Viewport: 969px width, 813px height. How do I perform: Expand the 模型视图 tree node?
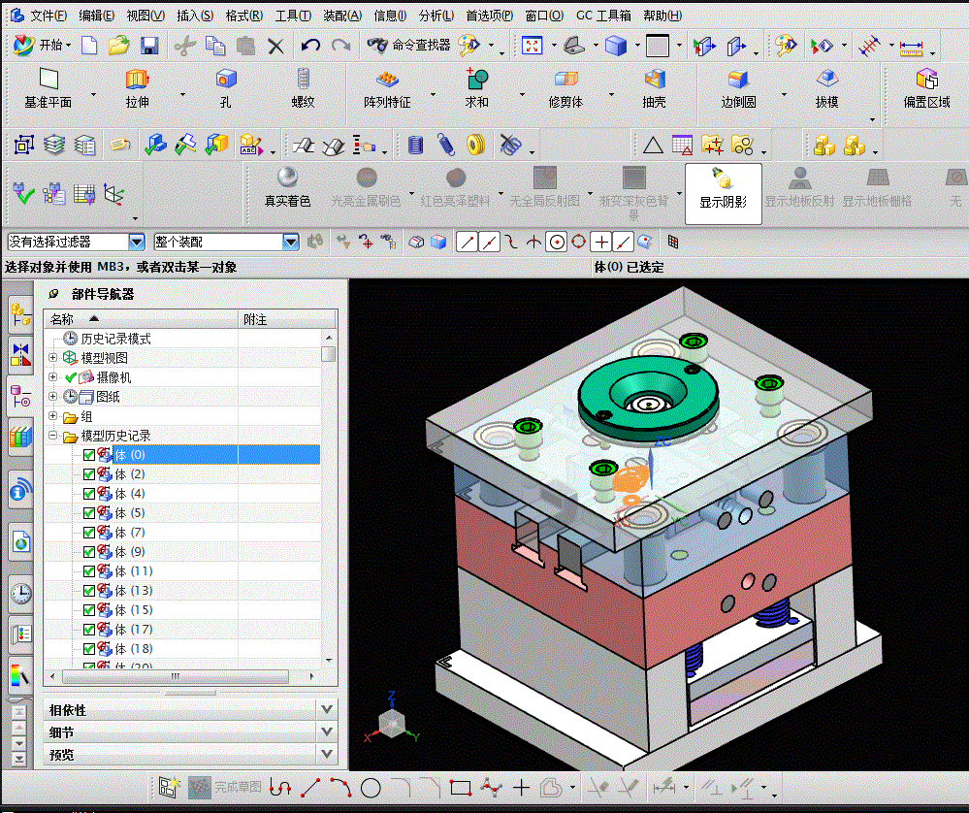52,357
